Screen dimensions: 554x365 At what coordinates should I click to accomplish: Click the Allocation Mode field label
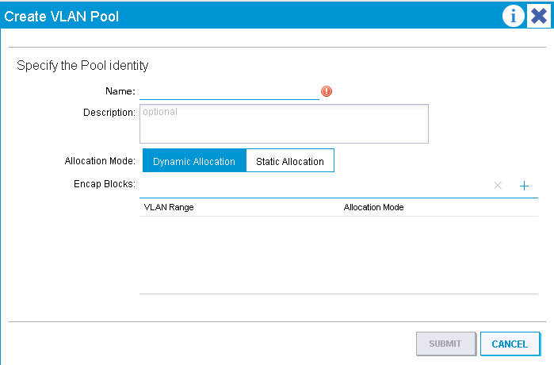pyautogui.click(x=100, y=161)
